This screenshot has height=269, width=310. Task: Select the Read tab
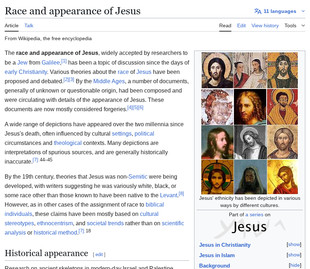click(x=225, y=26)
